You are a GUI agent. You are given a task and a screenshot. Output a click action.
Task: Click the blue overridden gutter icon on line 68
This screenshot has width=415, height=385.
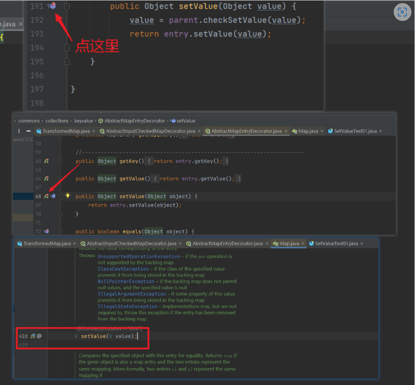tap(53, 196)
